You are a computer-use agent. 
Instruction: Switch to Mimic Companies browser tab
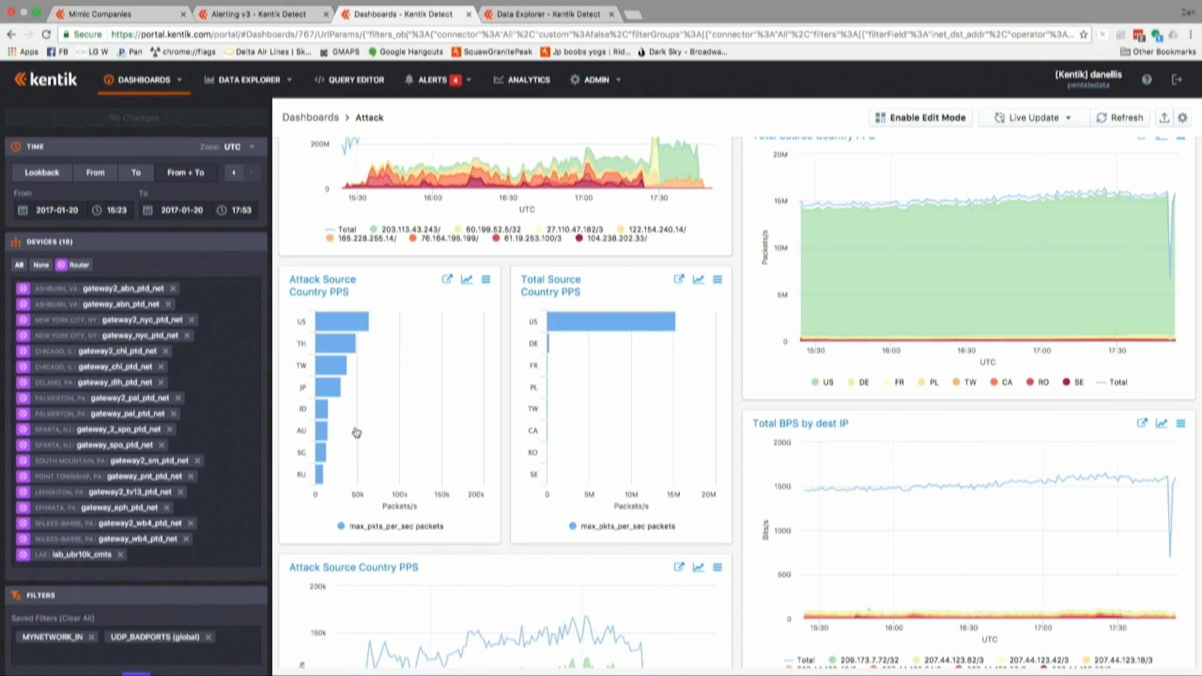click(x=120, y=14)
